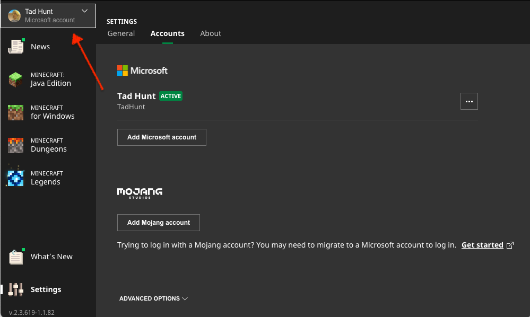The image size is (530, 317).
Task: Follow the Get started migration link
Action: tap(482, 245)
